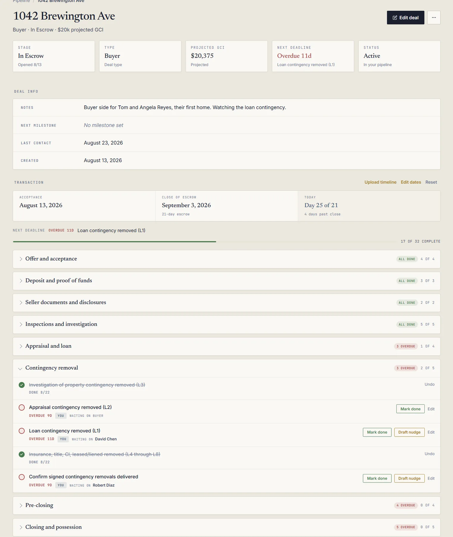Click David Chen's name in the waiting-on label
The height and width of the screenshot is (537, 453).
tap(106, 439)
